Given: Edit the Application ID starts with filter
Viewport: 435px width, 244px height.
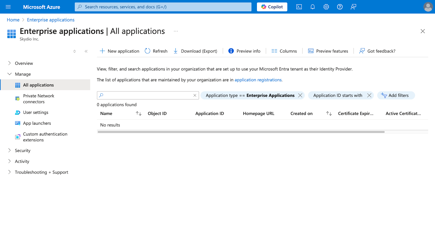Looking at the screenshot, I should click(x=338, y=95).
